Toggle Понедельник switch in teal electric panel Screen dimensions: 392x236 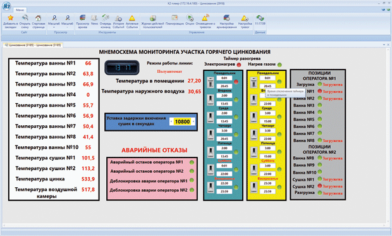pos(211,82)
